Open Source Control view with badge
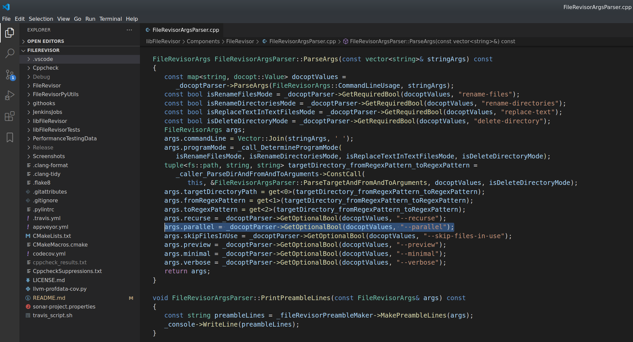 pyautogui.click(x=10, y=75)
